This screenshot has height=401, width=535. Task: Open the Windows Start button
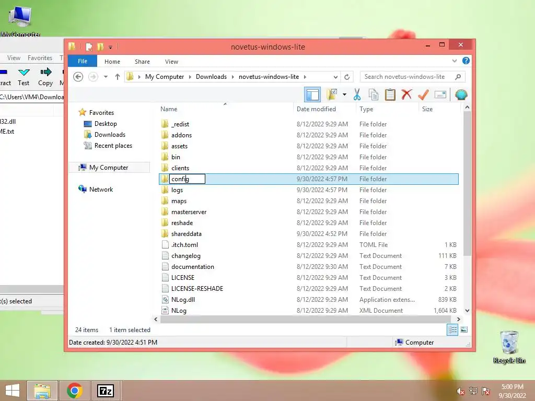[x=13, y=391]
